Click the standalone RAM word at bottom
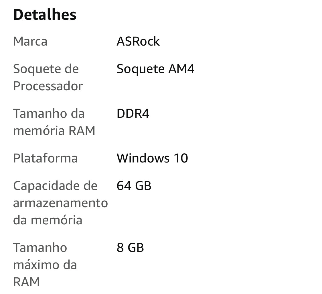This screenshot has height=294, width=322. coord(27,282)
